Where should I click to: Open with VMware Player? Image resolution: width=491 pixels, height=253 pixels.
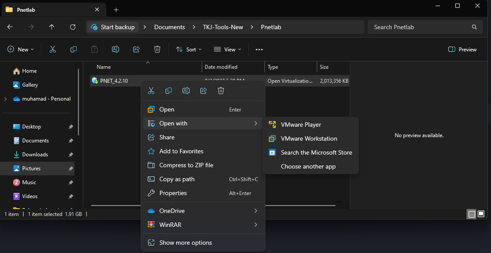point(311,125)
